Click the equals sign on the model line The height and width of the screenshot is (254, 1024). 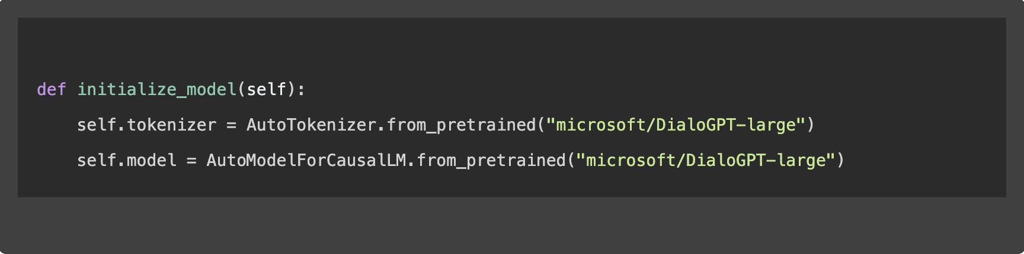pos(191,160)
